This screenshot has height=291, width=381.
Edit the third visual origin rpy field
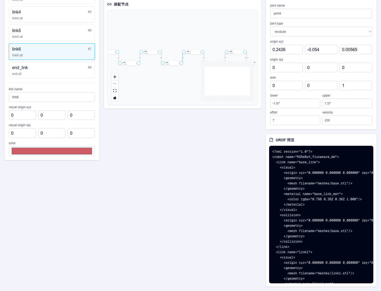[81, 133]
